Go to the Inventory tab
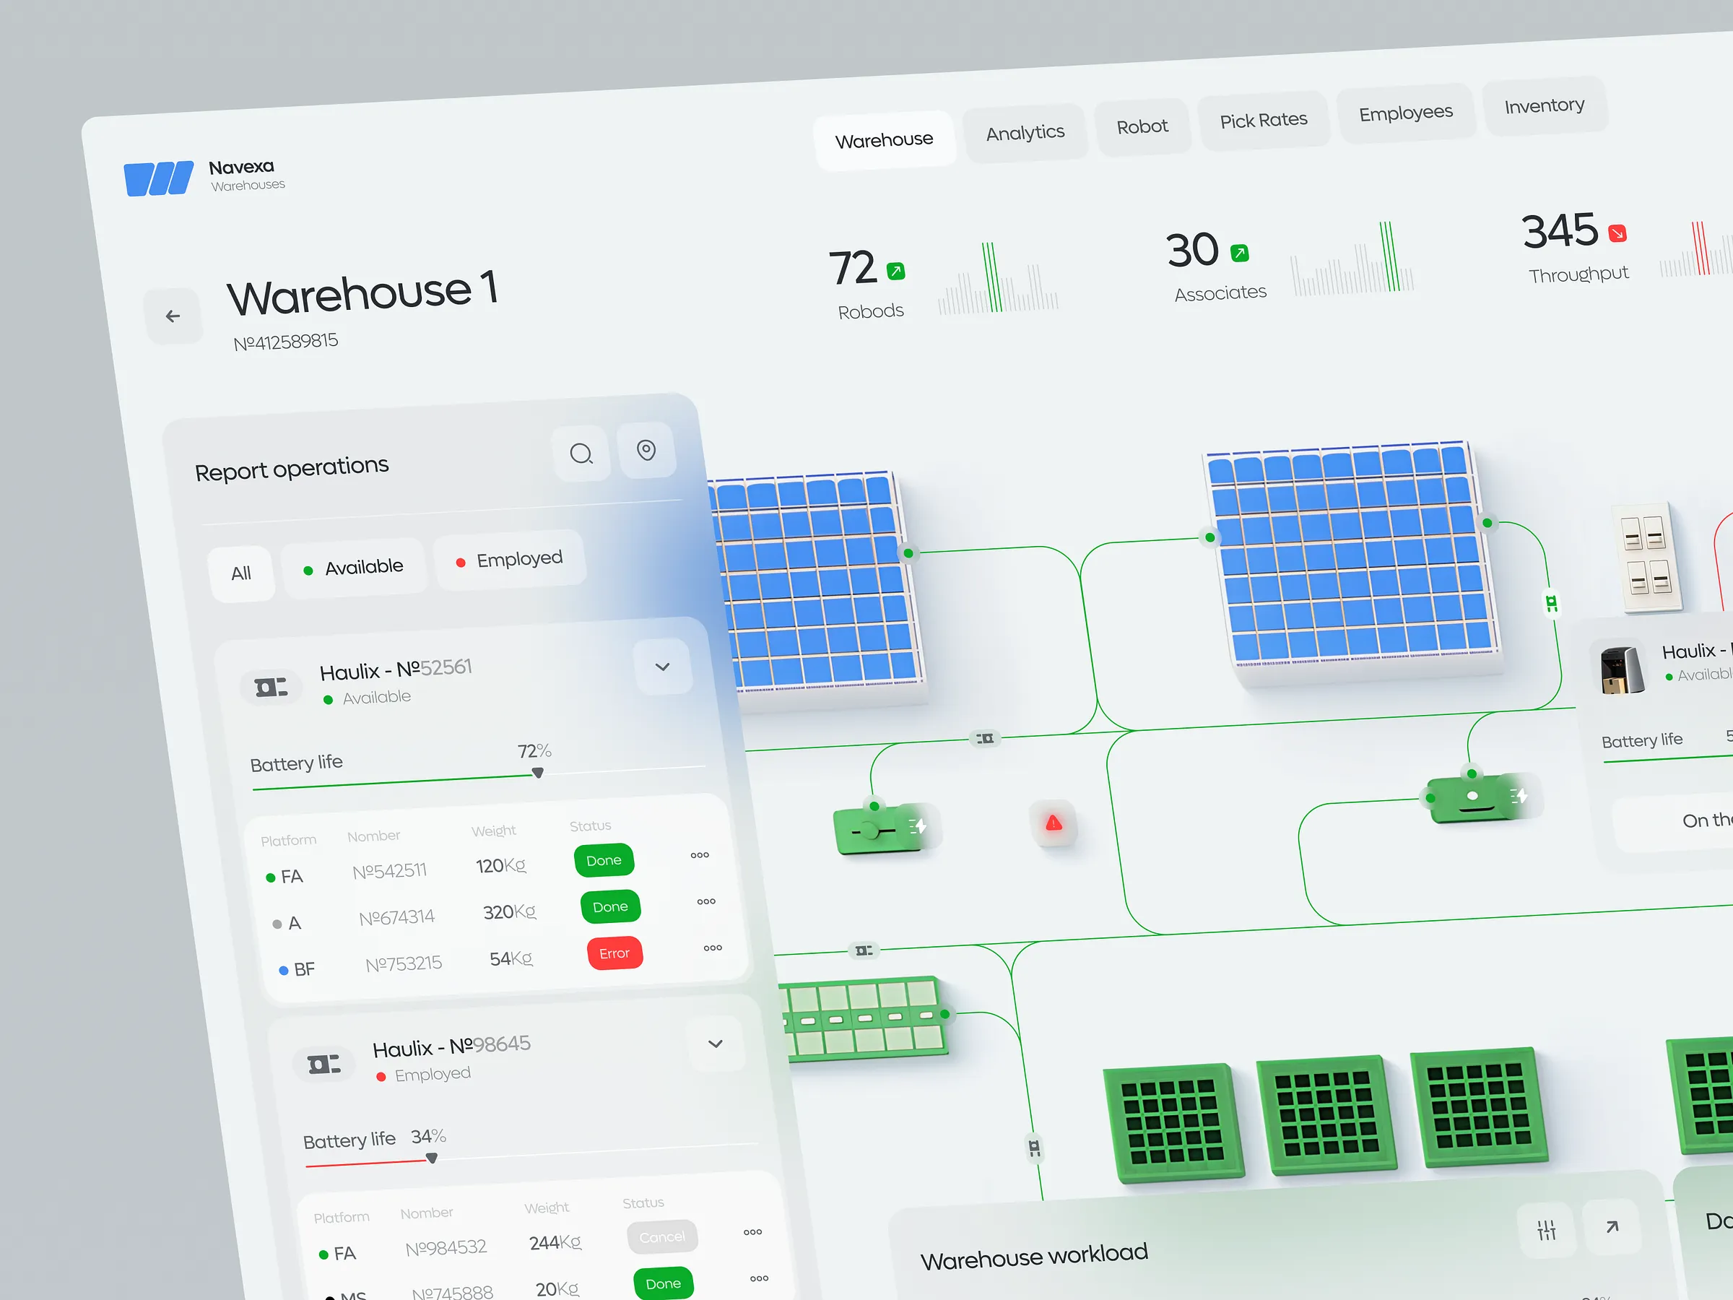Image resolution: width=1733 pixels, height=1300 pixels. point(1543,105)
